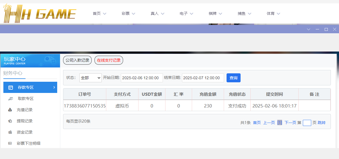Viewport: 339px width, 159px height.
Task: Open the 状态 status dropdown
Action: click(90, 78)
